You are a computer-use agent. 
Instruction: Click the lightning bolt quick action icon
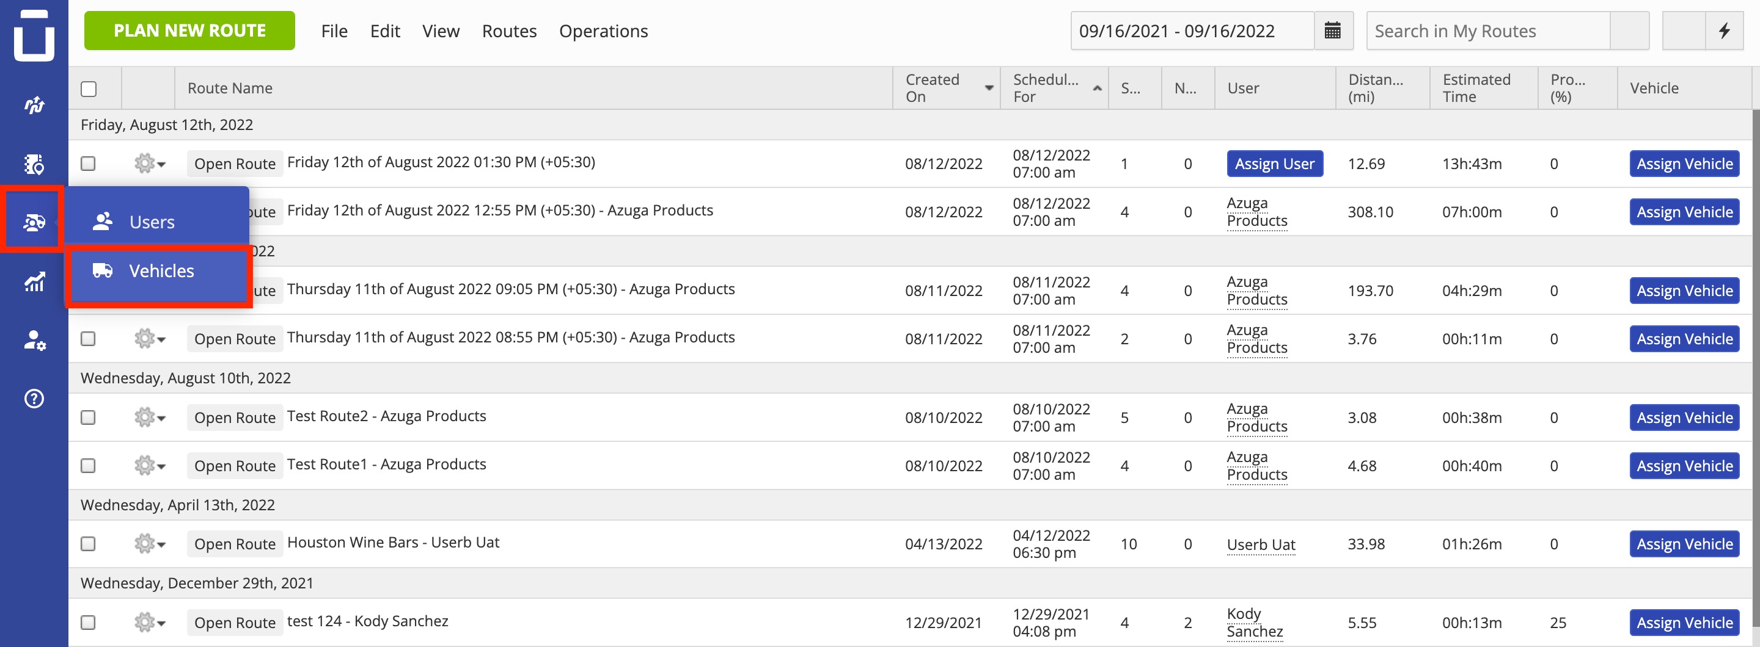1725,31
